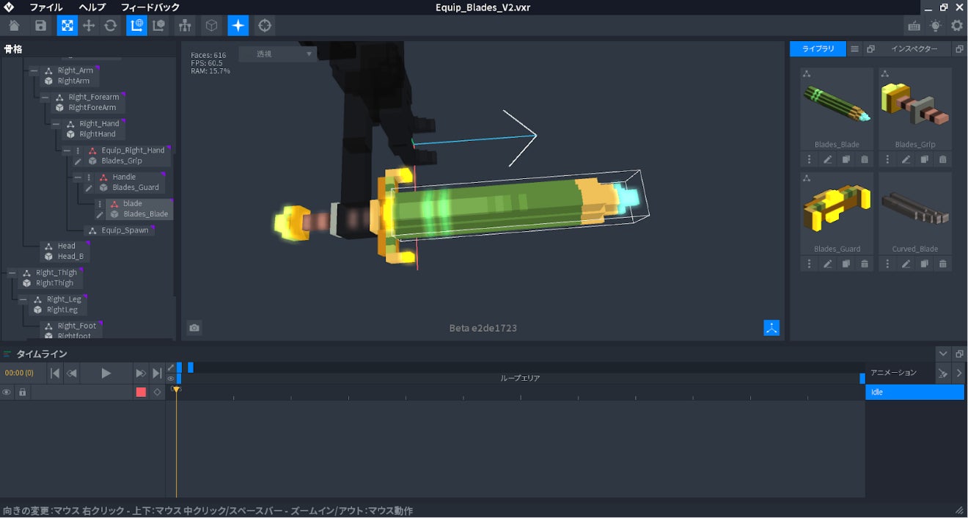Click the camera screenshot icon in viewport
This screenshot has width=968, height=518.
tap(194, 328)
